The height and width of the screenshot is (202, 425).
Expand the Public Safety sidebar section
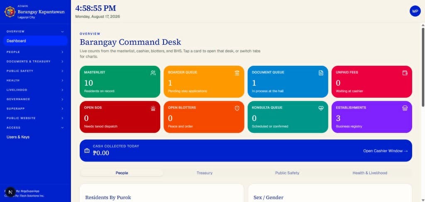click(x=35, y=71)
